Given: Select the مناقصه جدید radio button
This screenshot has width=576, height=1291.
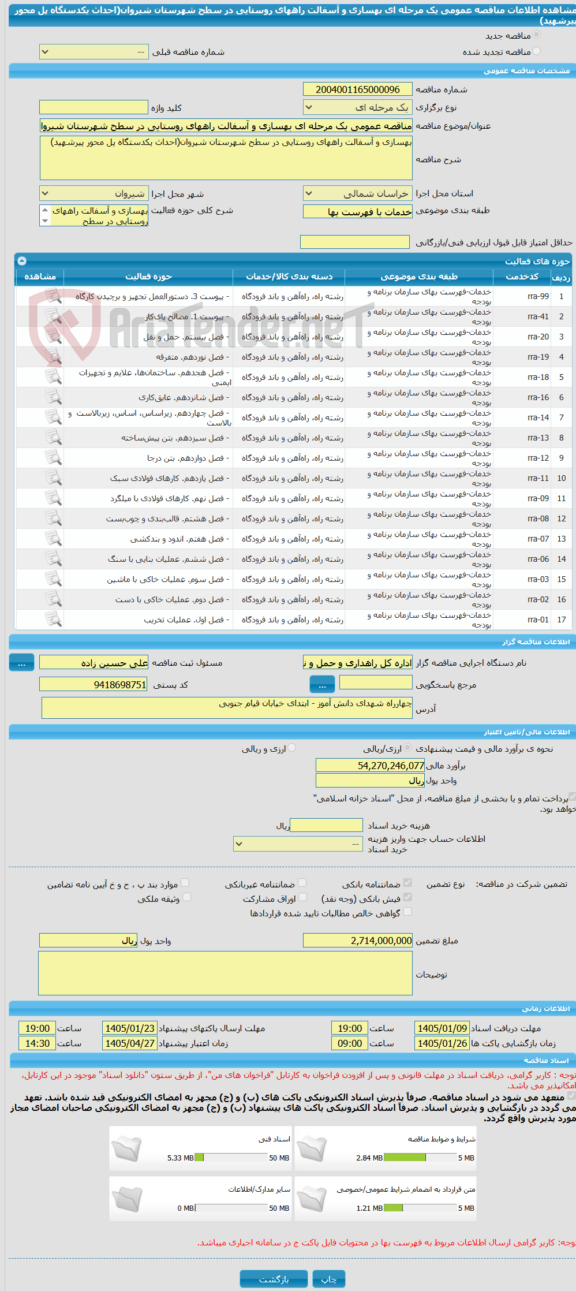Looking at the screenshot, I should point(536,35).
